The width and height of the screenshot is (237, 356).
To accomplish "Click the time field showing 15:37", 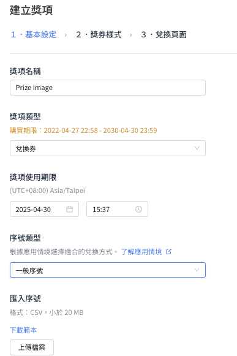I will click(117, 209).
